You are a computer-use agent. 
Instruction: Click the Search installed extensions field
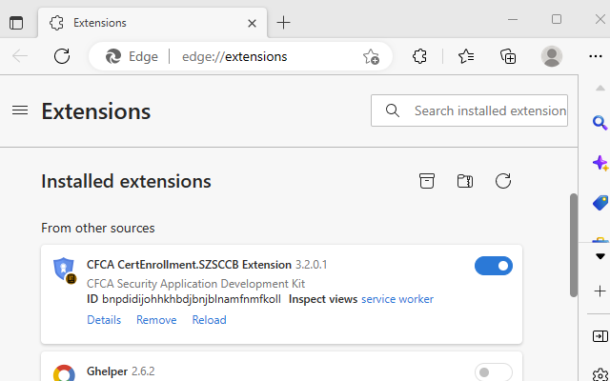tap(488, 110)
